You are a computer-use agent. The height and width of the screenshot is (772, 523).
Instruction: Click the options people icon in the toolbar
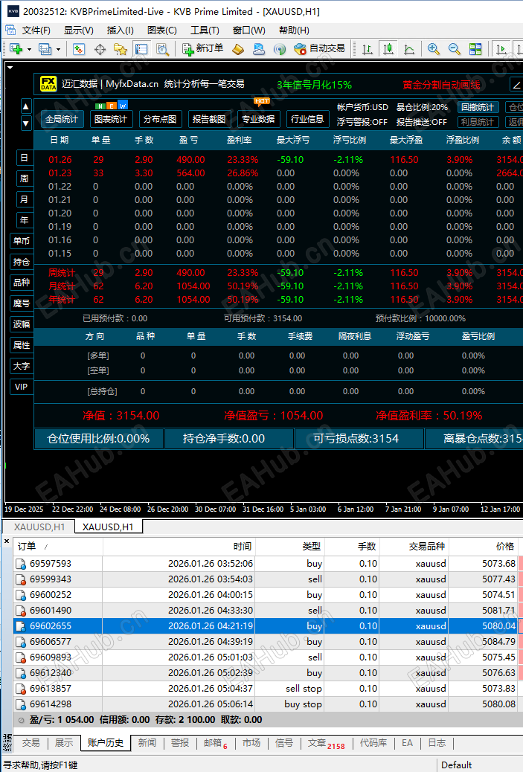click(259, 49)
